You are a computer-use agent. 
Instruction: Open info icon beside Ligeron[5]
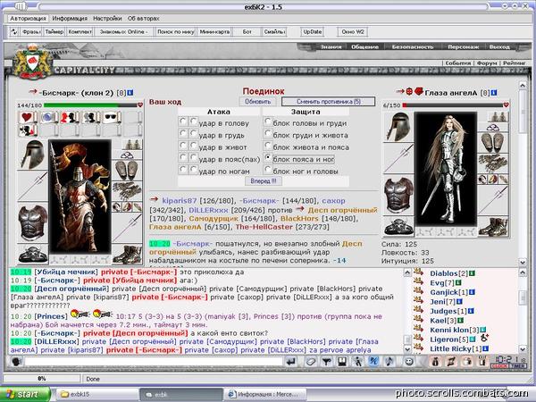pos(473,339)
